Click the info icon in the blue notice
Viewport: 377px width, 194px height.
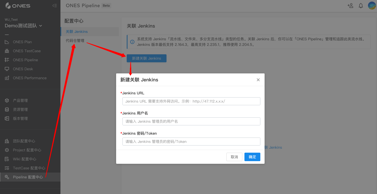tap(132, 42)
